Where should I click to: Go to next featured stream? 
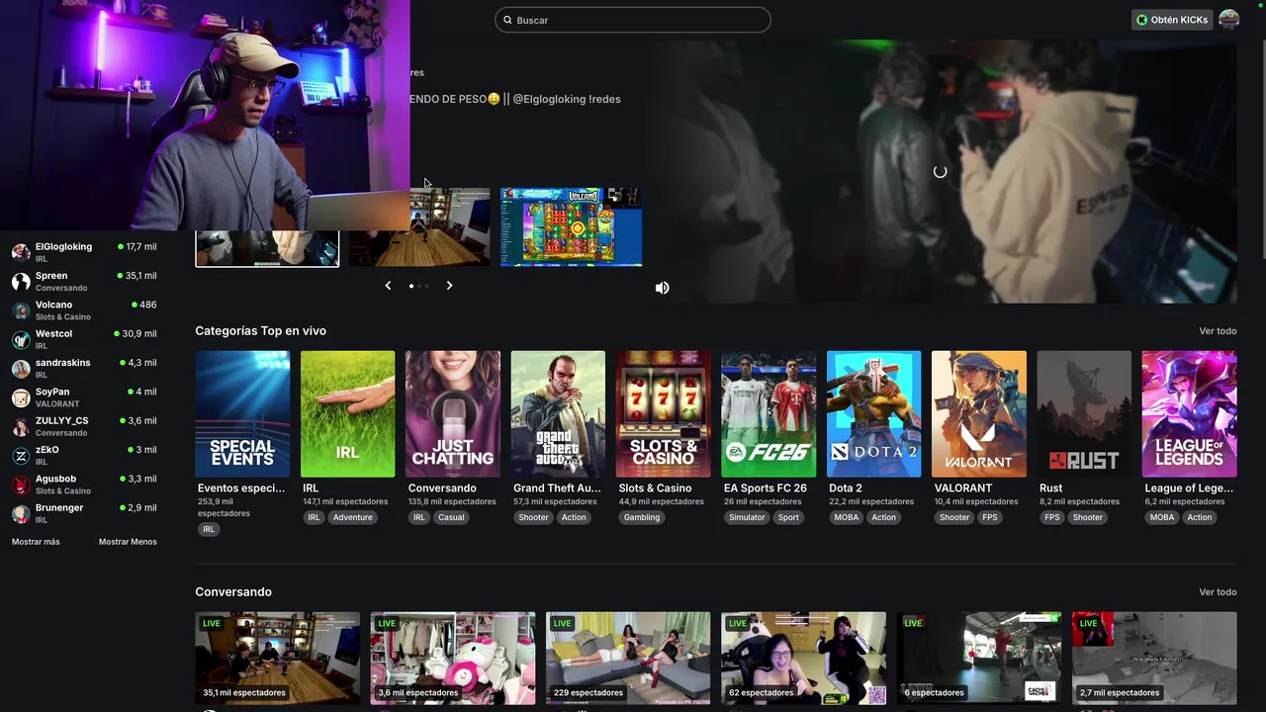(x=449, y=286)
